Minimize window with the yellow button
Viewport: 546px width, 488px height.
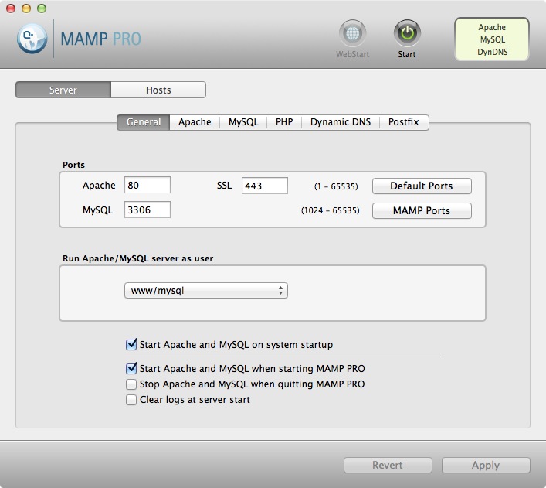pos(26,9)
